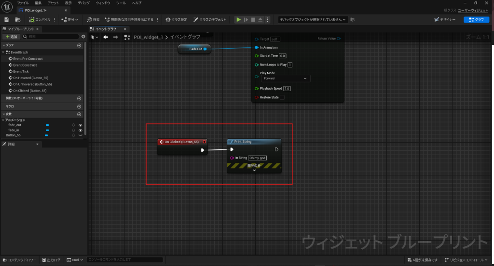Add a new variable with plus icon
494x266 pixels.
(x=79, y=114)
